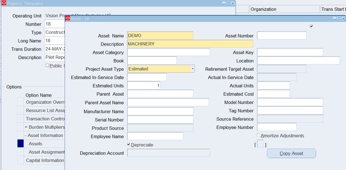This screenshot has width=346, height=170.
Task: Close the Projects, Templates window
Action: tap(233, 3)
